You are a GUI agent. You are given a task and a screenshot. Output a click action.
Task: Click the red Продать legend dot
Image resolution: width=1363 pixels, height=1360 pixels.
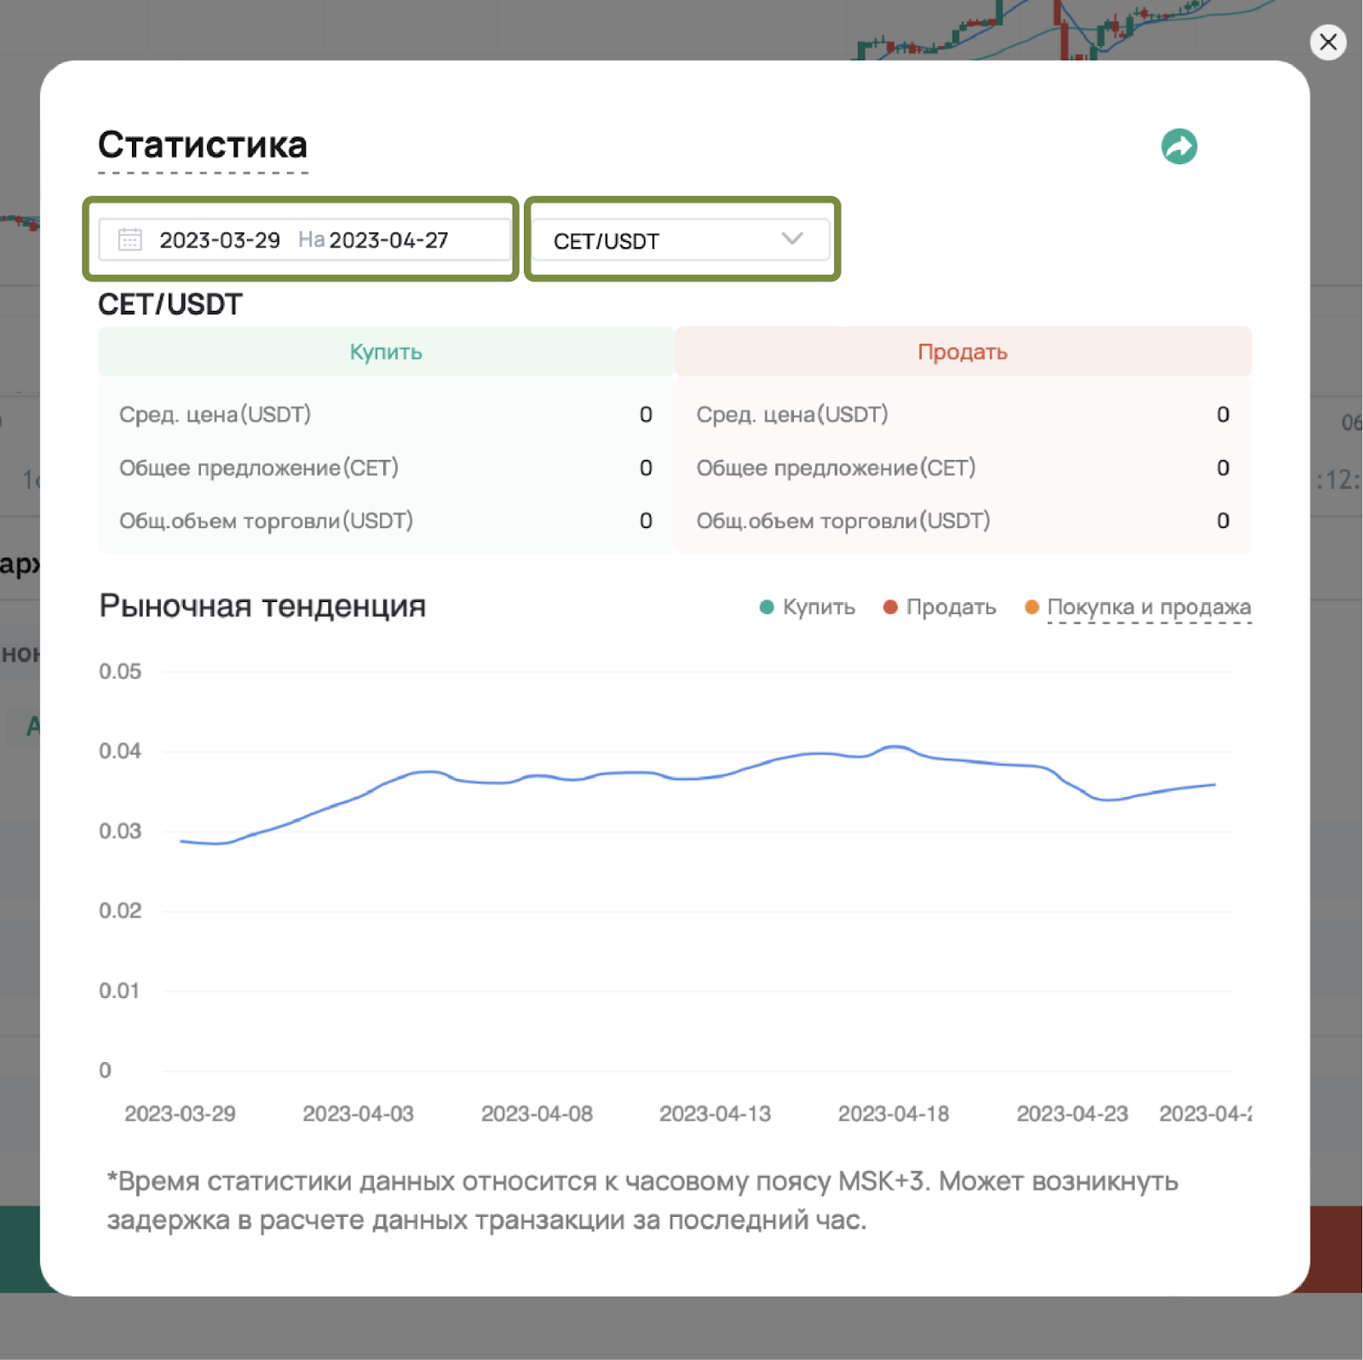click(x=890, y=607)
